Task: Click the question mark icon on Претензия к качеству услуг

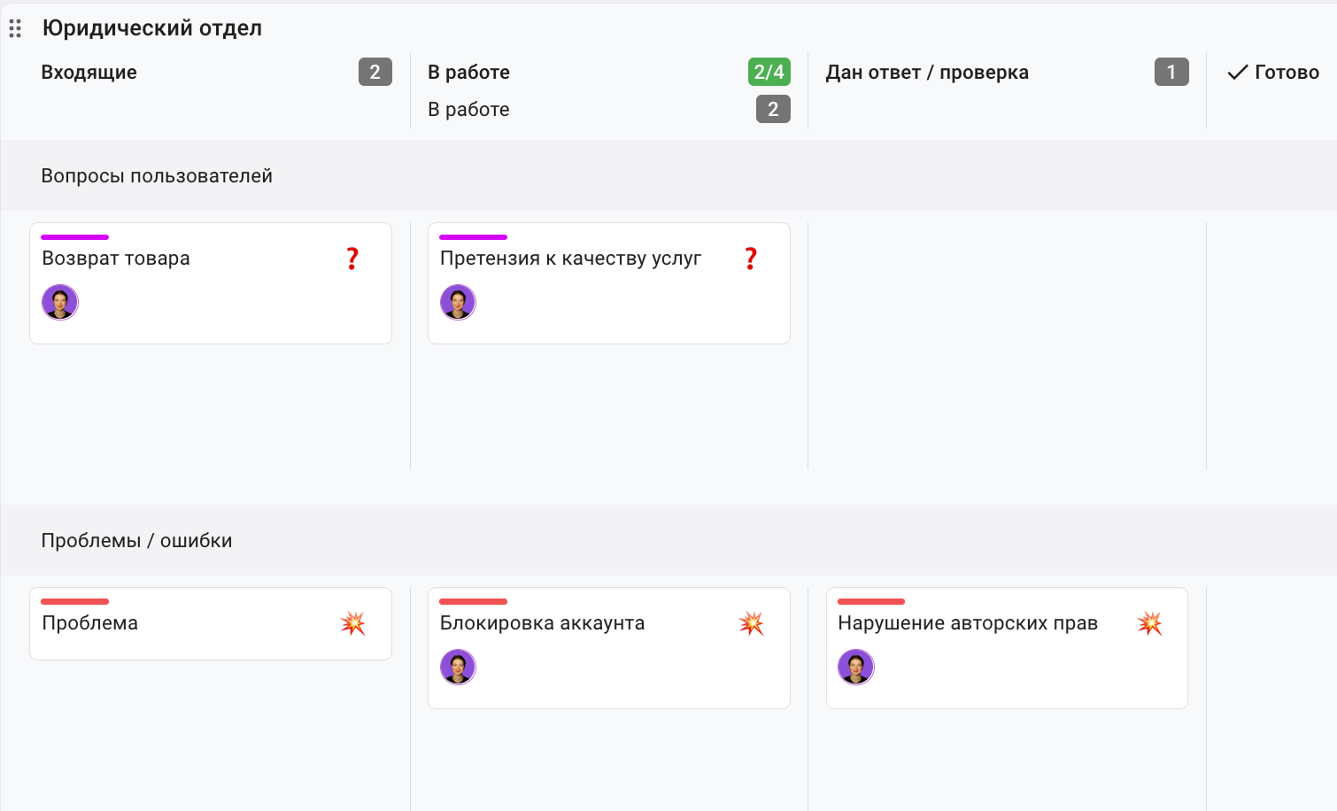Action: click(751, 259)
